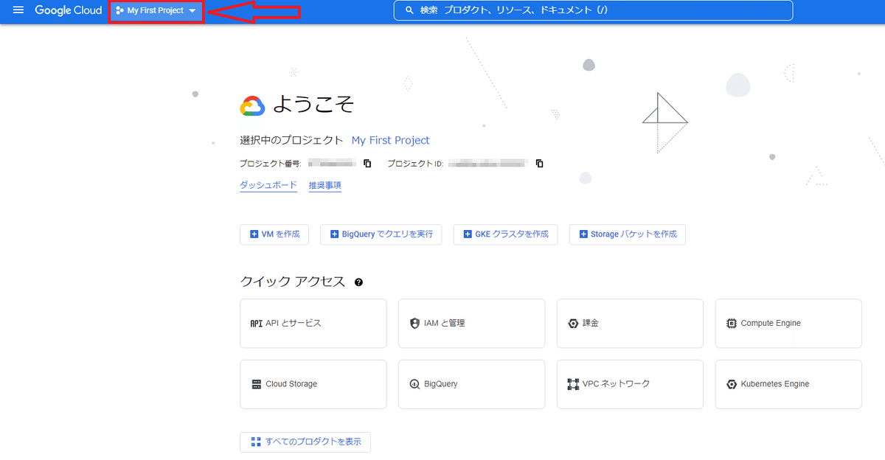885x460 pixels.
Task: Copy the project ID
Action: [539, 164]
